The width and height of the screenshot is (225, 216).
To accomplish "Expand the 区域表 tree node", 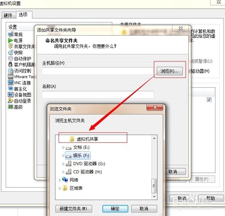I will (x=60, y=188).
